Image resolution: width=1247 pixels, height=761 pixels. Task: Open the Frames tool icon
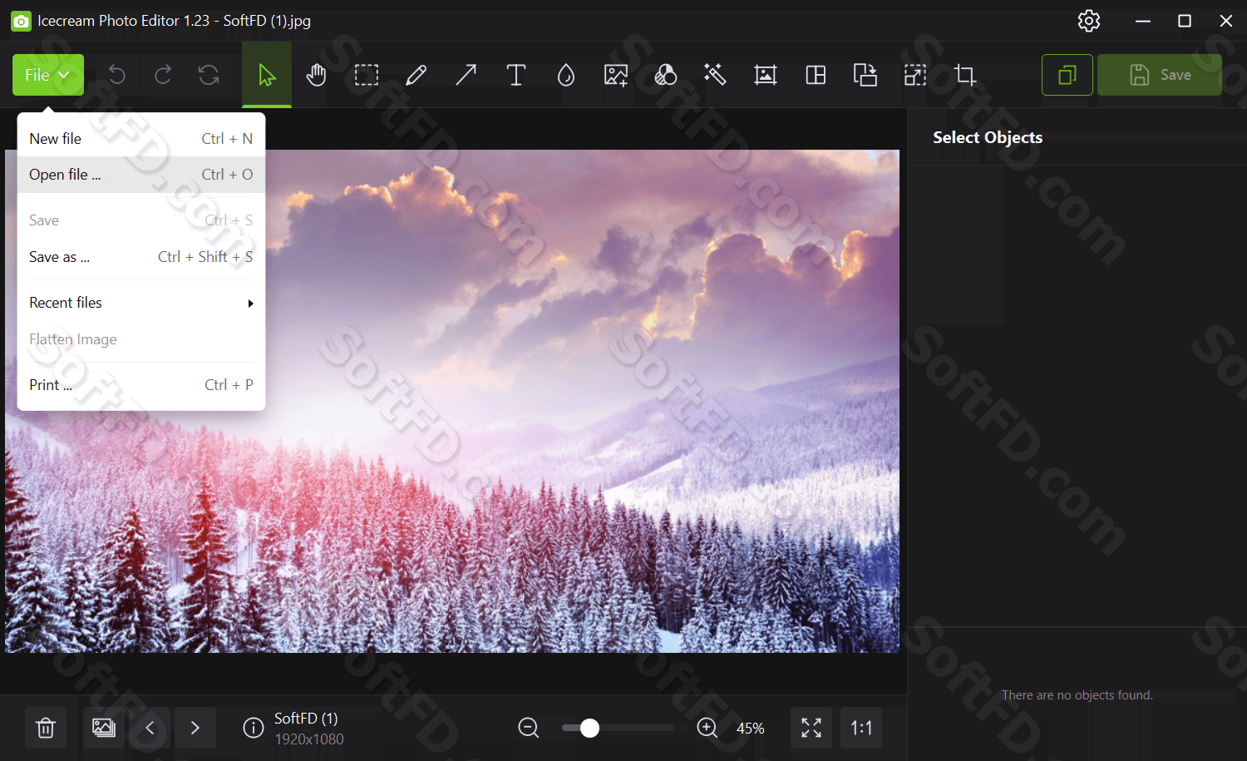[765, 75]
